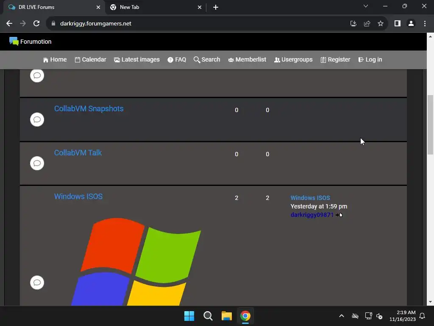Open the Windows ISOS forum title
434x326 pixels.
[x=78, y=196]
